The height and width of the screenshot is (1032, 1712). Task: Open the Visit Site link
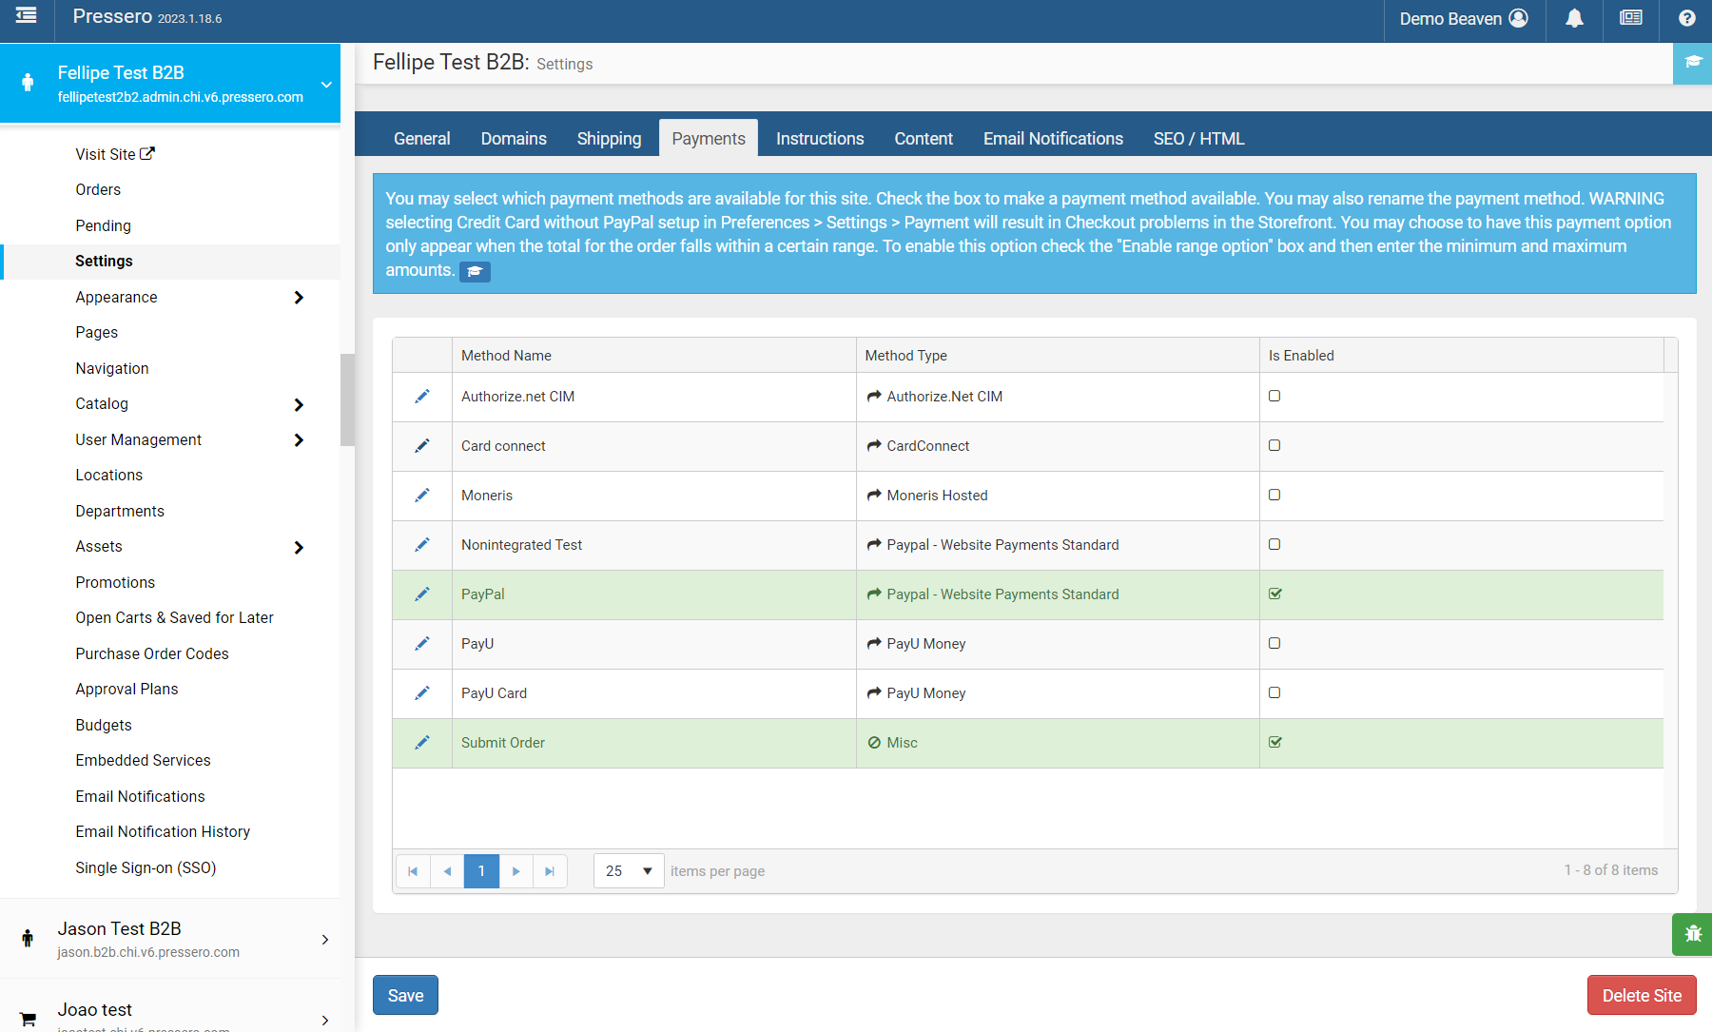115,154
